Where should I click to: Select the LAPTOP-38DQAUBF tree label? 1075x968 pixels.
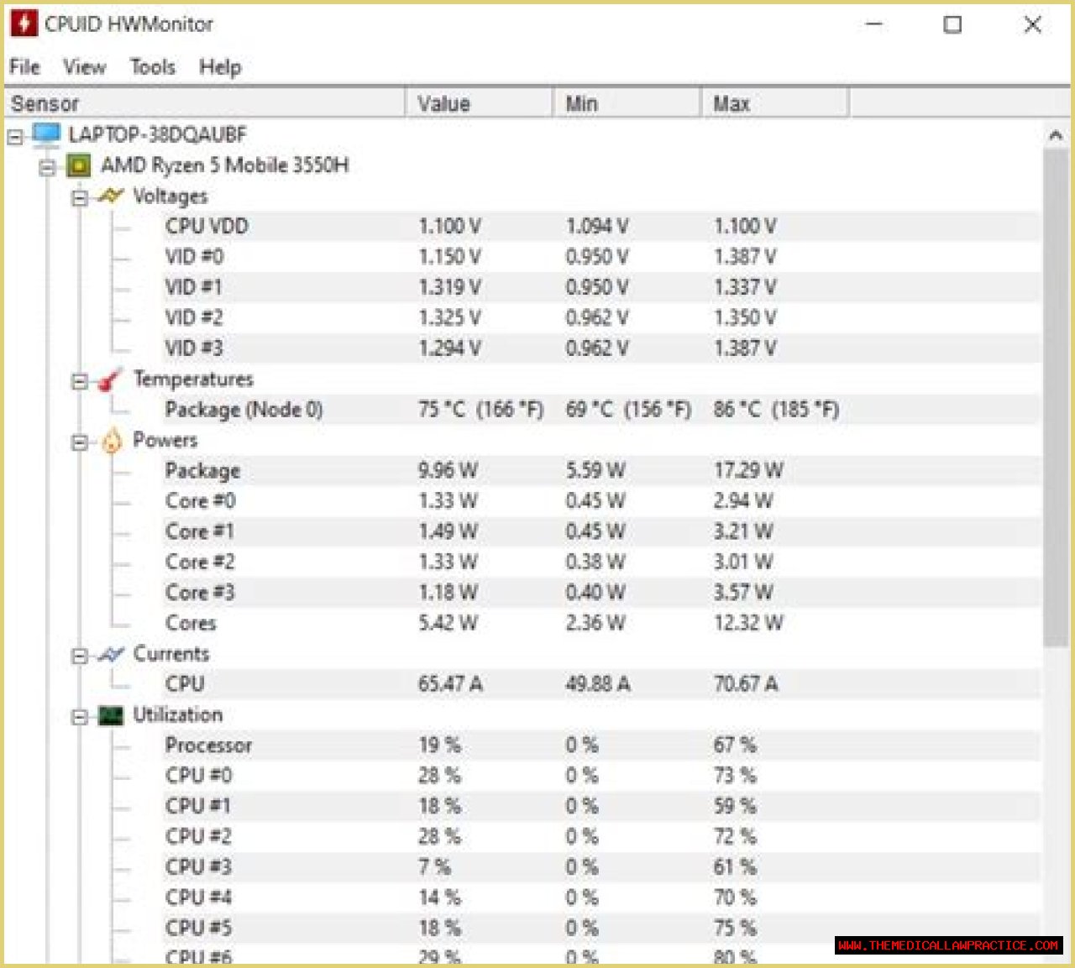coord(157,134)
